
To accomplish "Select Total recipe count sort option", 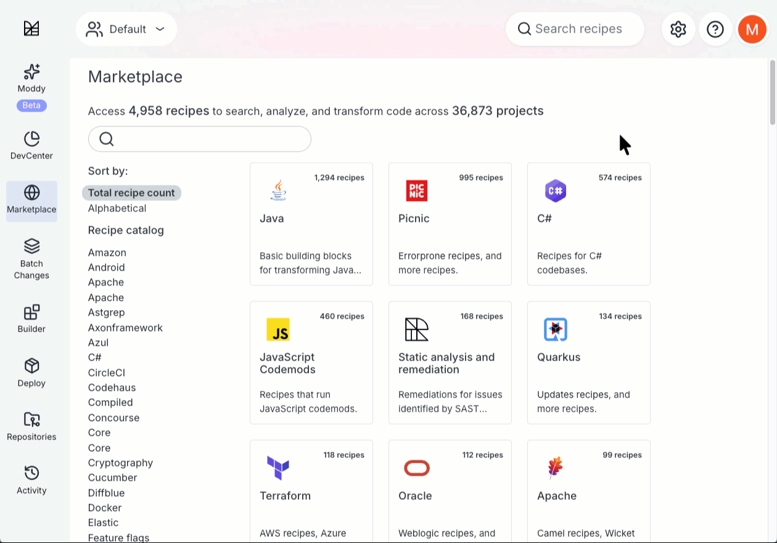I will [x=131, y=193].
